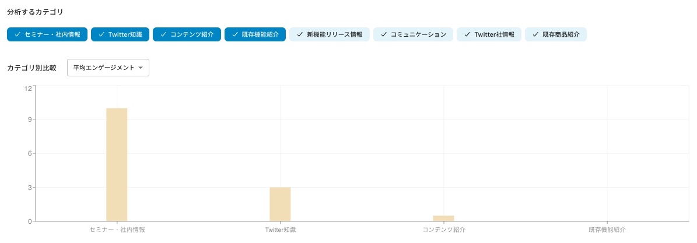Screen dimensions: 697x243
Task: Open the 平均エンゲージメント metric dropdown
Action: tap(108, 68)
